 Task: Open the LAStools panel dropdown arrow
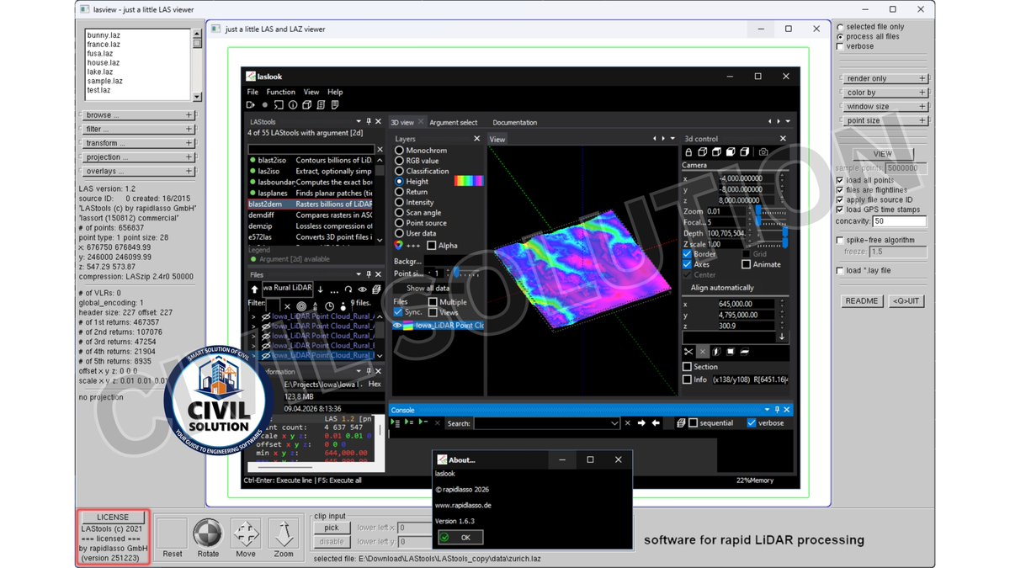(x=358, y=122)
